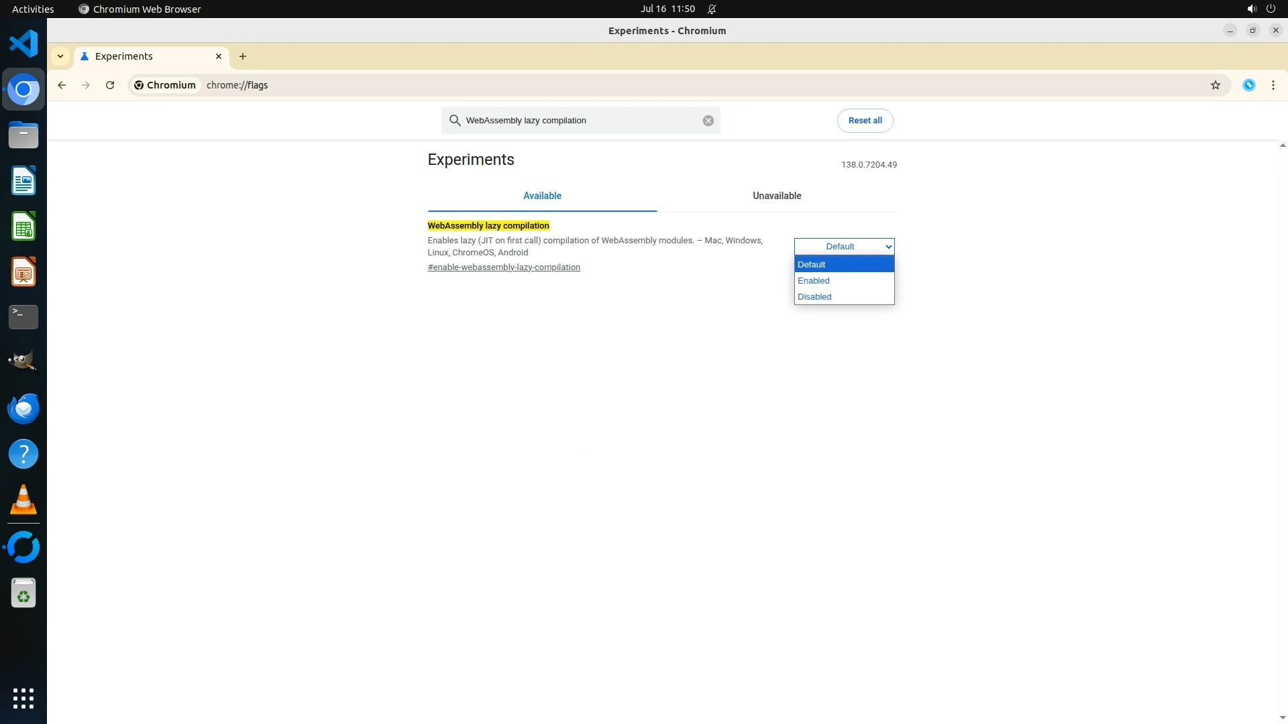This screenshot has width=1288, height=724.
Task: Select Enabled from the dropdown list
Action: [814, 281]
